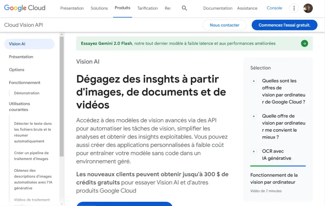Click 'OCR avec IA générative' text
The image size is (325, 206).
[276, 155]
